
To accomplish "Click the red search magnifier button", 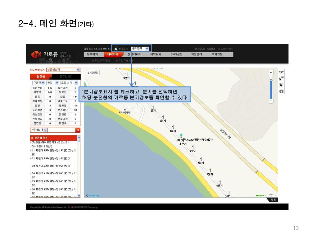I will 78,130.
